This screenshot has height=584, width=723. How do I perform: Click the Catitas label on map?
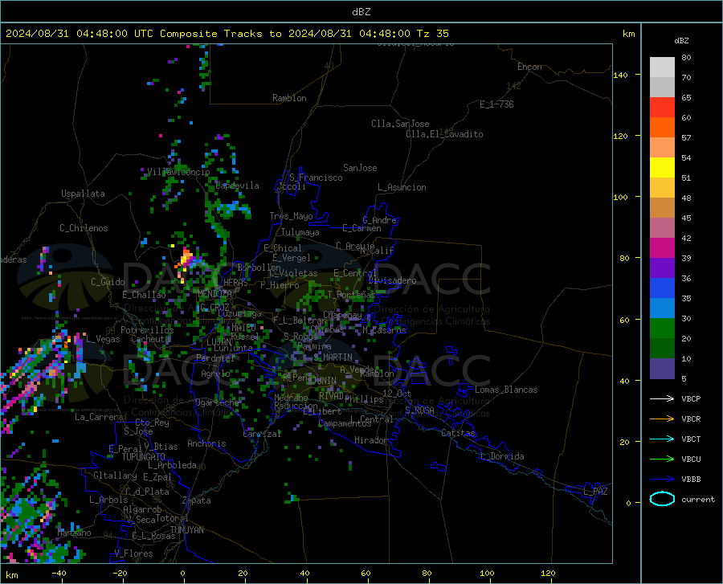pos(459,433)
